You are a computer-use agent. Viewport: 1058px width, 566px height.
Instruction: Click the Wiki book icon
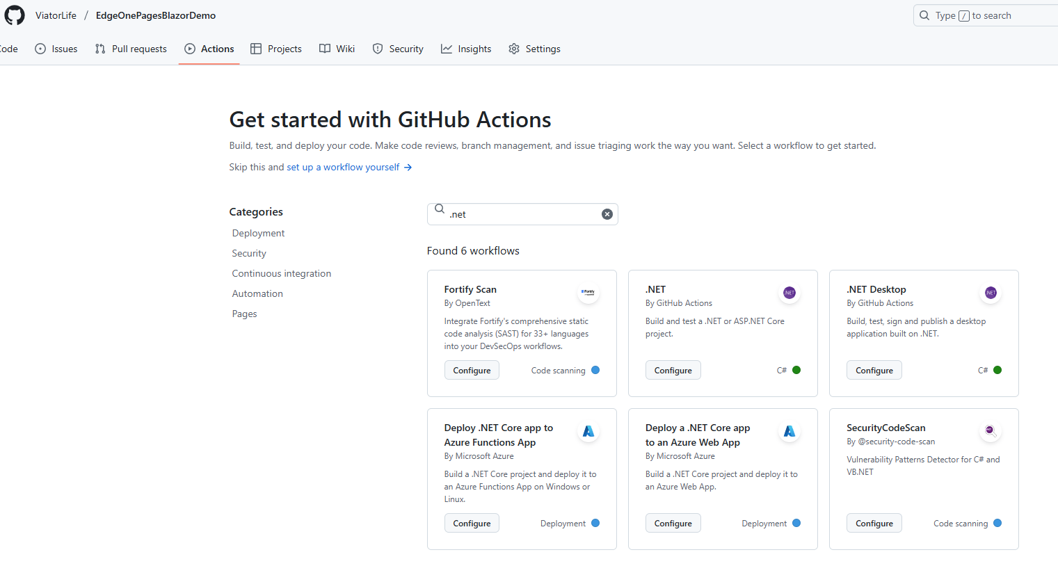pos(325,49)
